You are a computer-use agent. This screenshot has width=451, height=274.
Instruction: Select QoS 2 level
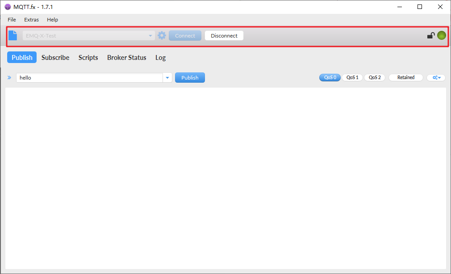click(x=375, y=77)
